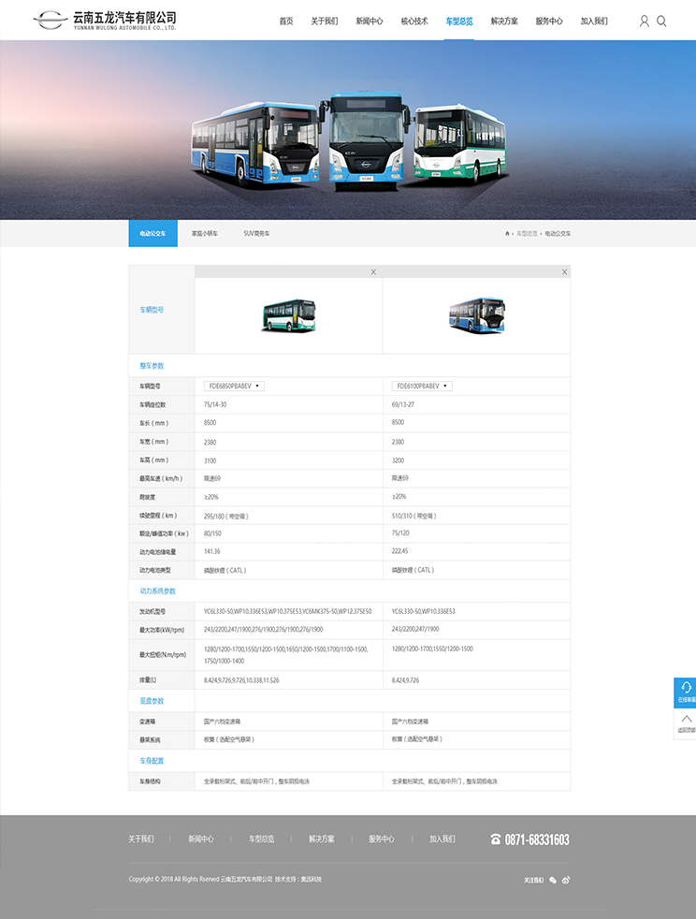This screenshot has width=696, height=919.
Task: Open the online customer service widget
Action: 685,693
